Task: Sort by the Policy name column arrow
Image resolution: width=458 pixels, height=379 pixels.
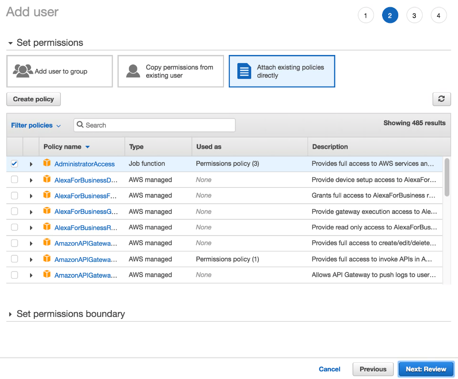Action: tap(87, 147)
